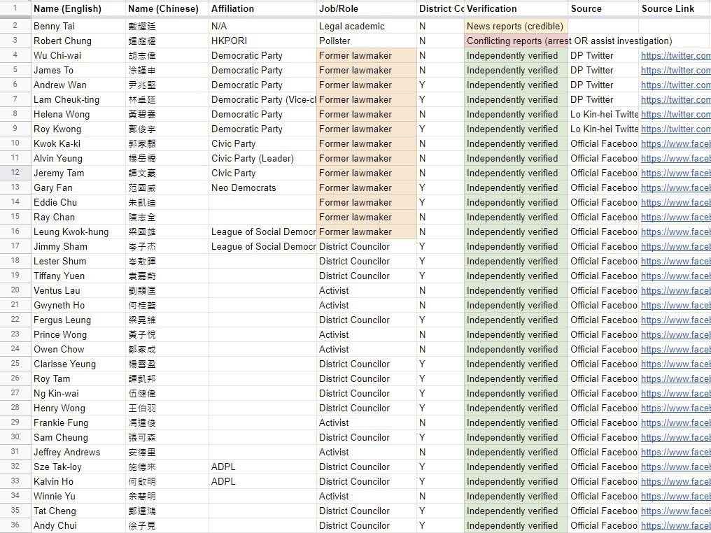The height and width of the screenshot is (533, 711).
Task: Click the 'Conflicting reports' verification cell
Action: tap(516, 41)
